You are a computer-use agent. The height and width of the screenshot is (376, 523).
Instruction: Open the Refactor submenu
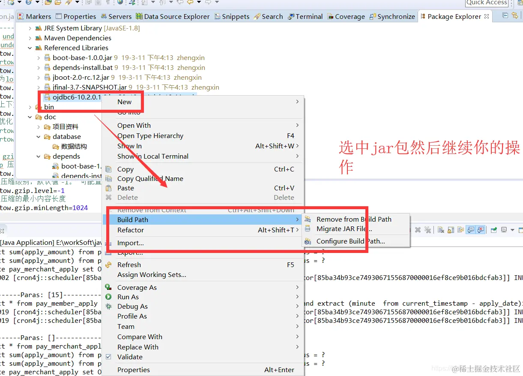203,230
